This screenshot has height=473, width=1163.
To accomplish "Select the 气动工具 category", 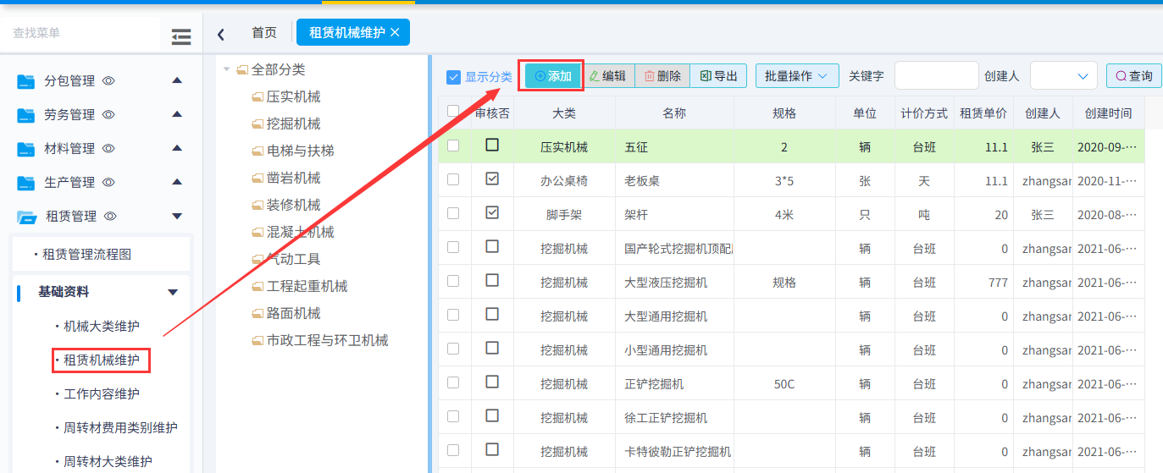I will (x=293, y=259).
